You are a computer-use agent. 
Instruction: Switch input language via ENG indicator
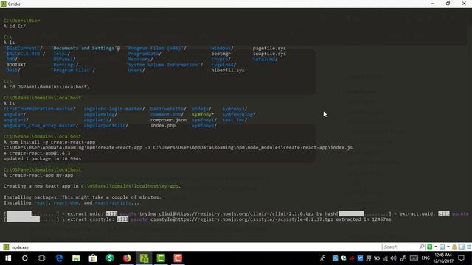(426, 258)
